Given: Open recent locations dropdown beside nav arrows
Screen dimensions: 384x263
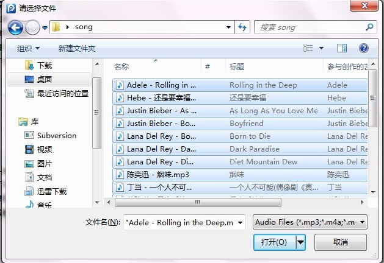Looking at the screenshot, I should pos(45,28).
